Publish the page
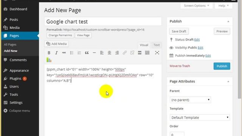This screenshot has width=242, height=136. pyautogui.click(x=222, y=66)
